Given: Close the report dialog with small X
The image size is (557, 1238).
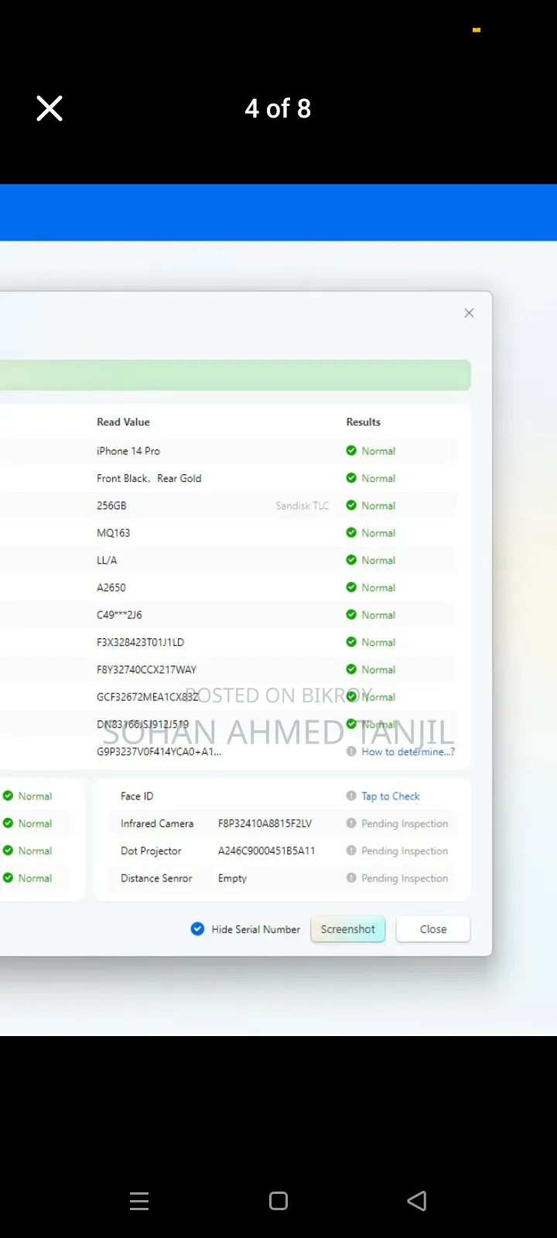Looking at the screenshot, I should 469,313.
